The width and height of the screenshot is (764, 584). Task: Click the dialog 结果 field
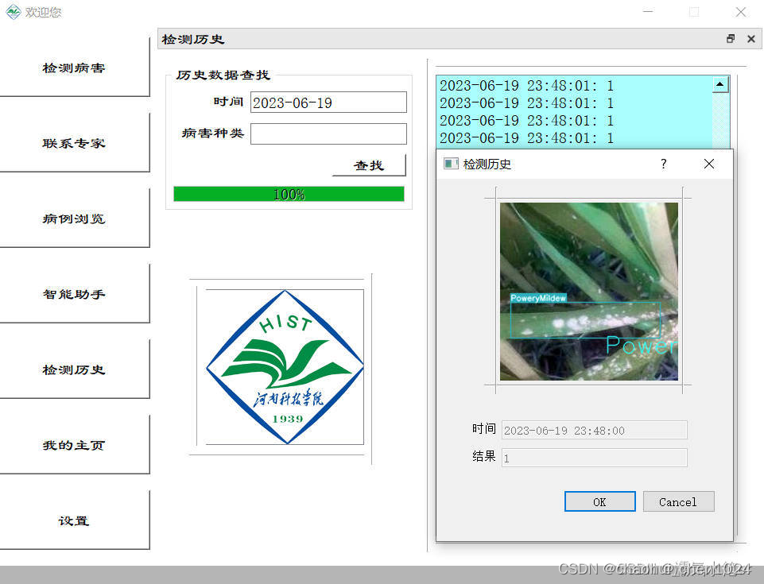(595, 458)
